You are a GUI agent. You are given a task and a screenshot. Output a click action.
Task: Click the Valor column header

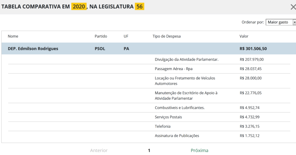click(x=244, y=36)
